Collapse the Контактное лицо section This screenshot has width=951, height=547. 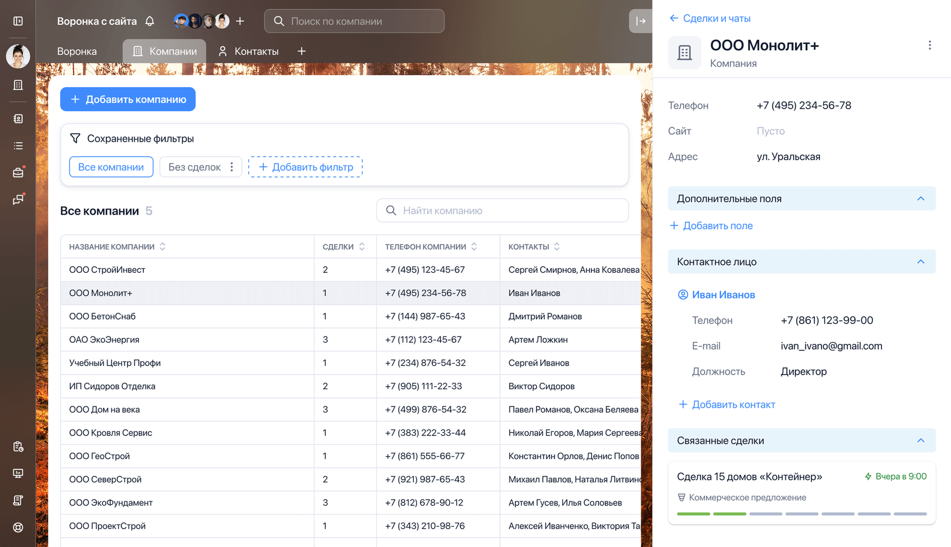tap(920, 262)
